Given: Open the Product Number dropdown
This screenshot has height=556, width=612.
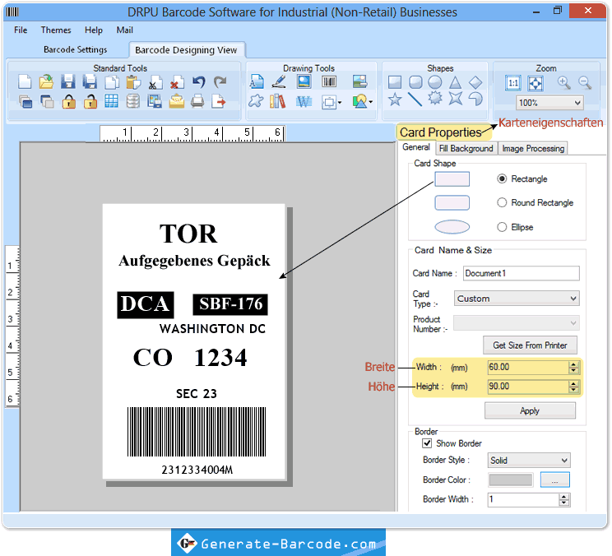Looking at the screenshot, I should [573, 323].
